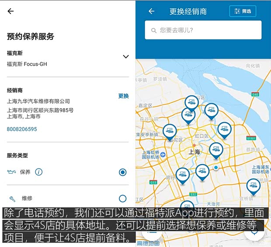
Task: Click the search magnifier icon
Action: point(154,31)
